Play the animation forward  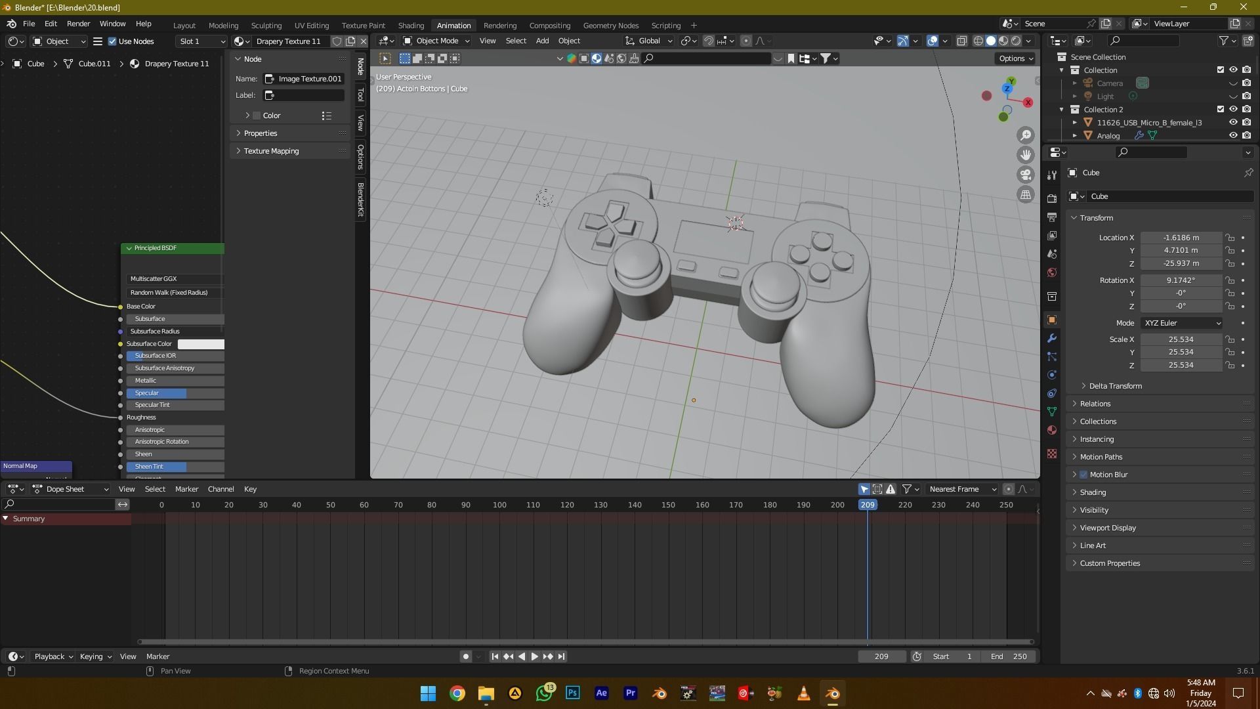[534, 656]
